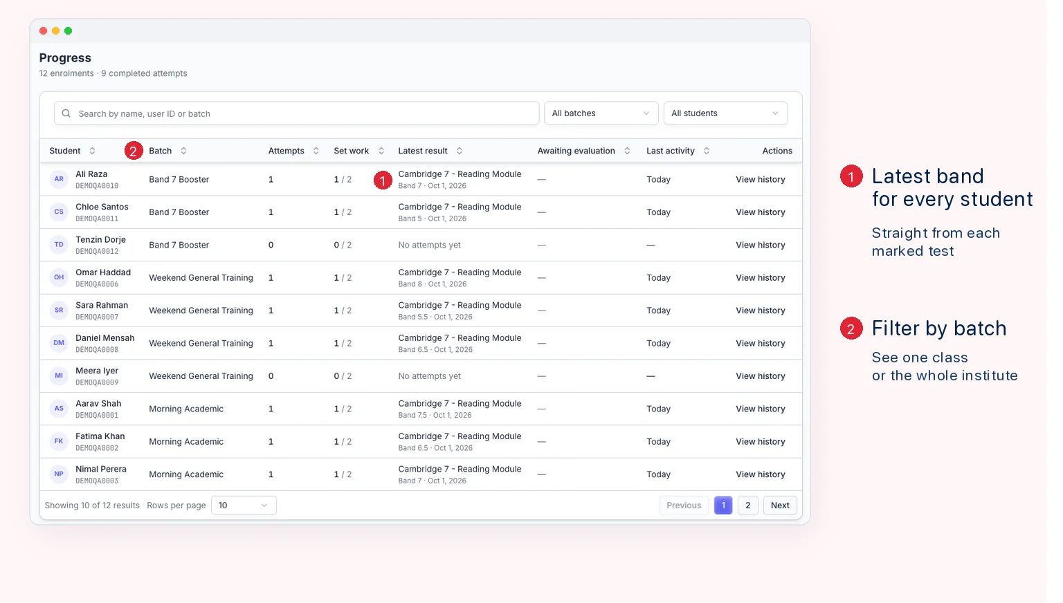This screenshot has height=603, width=1063.
Task: Go to page 2
Action: click(x=747, y=505)
